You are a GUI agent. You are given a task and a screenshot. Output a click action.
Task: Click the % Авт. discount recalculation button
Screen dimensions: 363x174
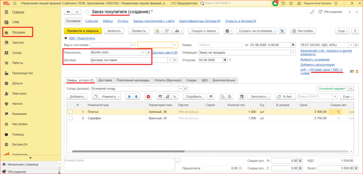coord(286,96)
